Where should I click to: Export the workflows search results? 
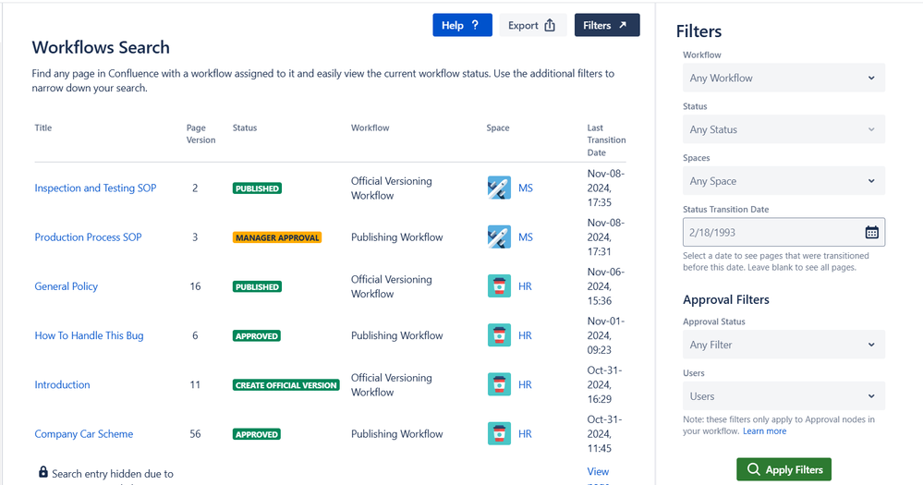click(533, 26)
